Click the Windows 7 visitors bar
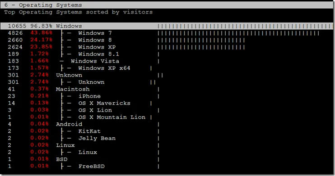 pyautogui.click(x=238, y=33)
